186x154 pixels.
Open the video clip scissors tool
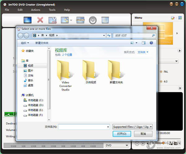52,20
